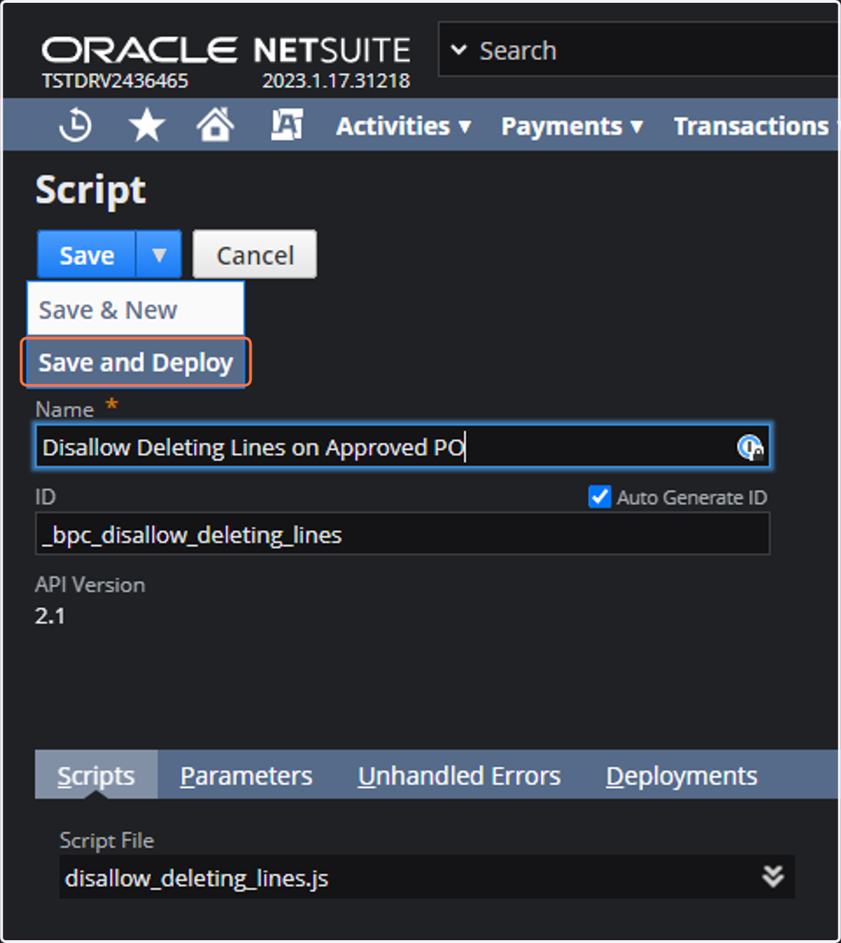This screenshot has width=841, height=943.
Task: Open the Save button dropdown arrow
Action: coord(159,255)
